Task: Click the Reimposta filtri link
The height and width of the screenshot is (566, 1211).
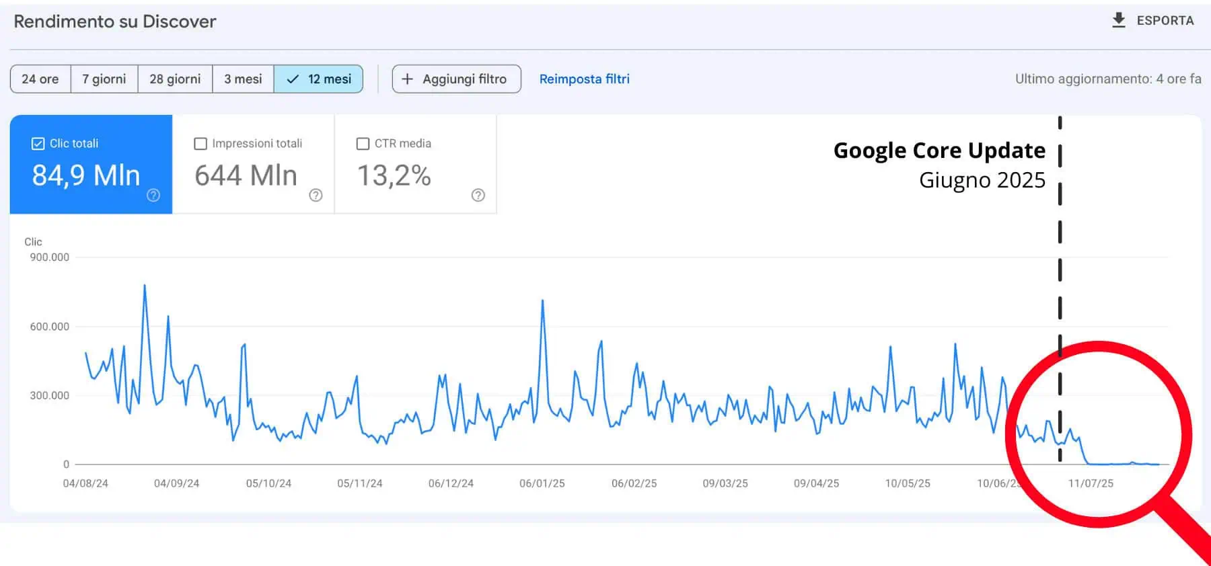Action: pyautogui.click(x=585, y=79)
